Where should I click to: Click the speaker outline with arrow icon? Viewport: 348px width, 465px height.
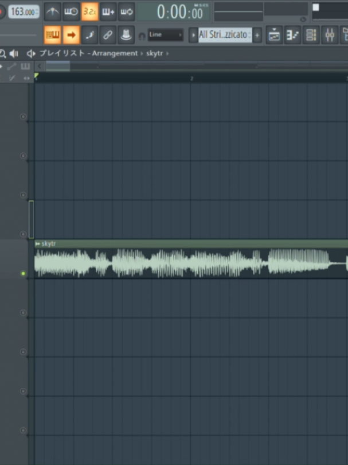pos(31,54)
